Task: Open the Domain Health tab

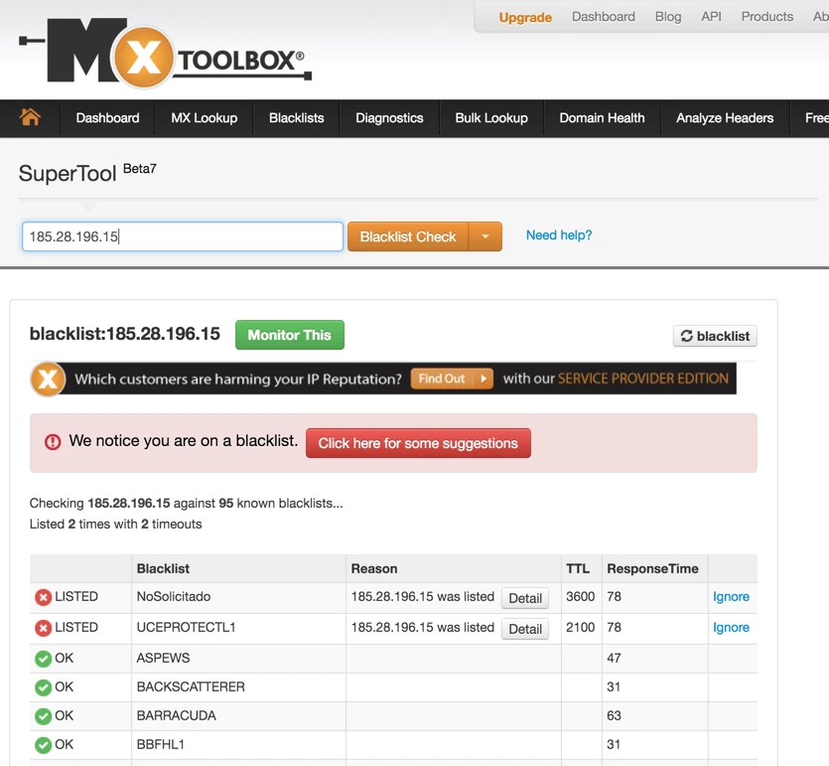Action: point(603,118)
